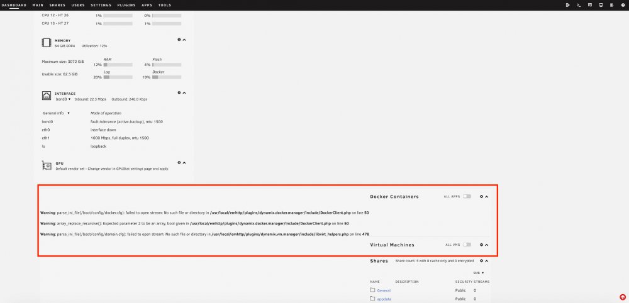Viewport: 629px width, 303px height.
Task: Click the Docker usage bar
Action: pyautogui.click(x=167, y=77)
